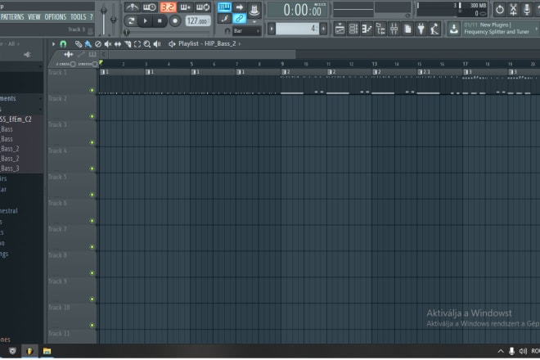The image size is (540, 360).
Task: Select the Delete tool
Action: 98,44
